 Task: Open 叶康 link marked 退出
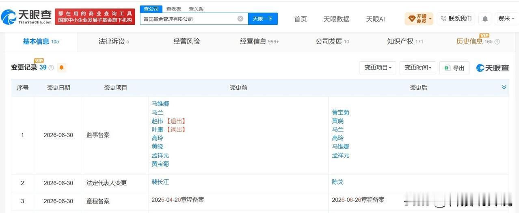click(157, 129)
